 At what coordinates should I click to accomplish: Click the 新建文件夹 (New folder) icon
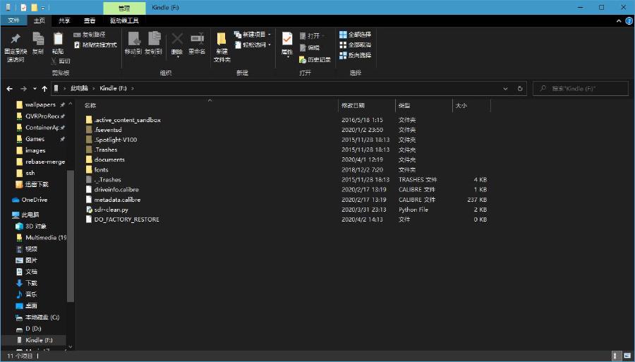pyautogui.click(x=222, y=40)
